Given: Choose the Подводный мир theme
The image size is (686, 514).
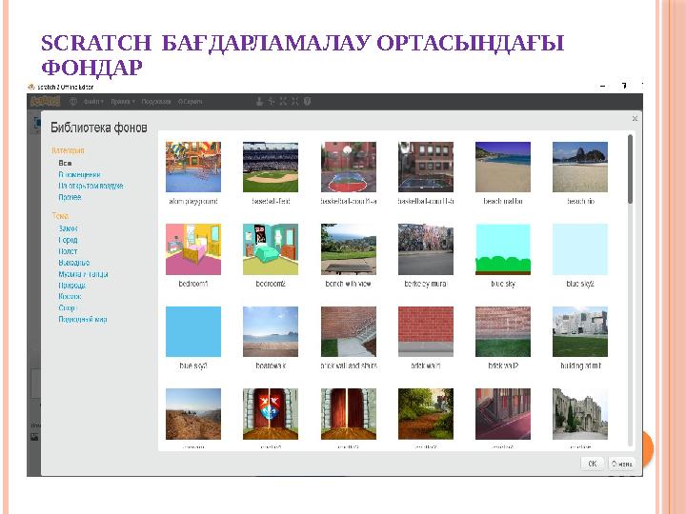Looking at the screenshot, I should [83, 319].
